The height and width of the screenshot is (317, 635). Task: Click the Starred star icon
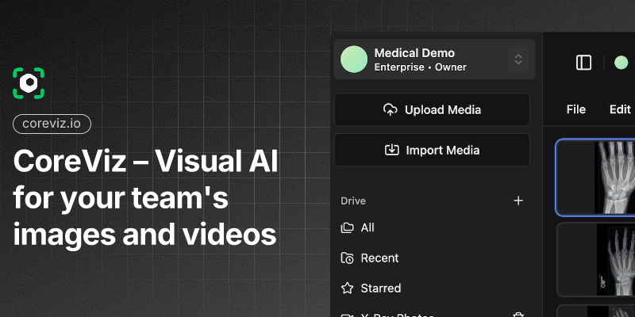tap(347, 288)
